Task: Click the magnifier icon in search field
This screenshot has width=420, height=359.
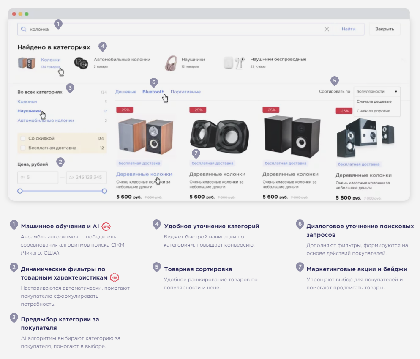Action: tap(24, 29)
